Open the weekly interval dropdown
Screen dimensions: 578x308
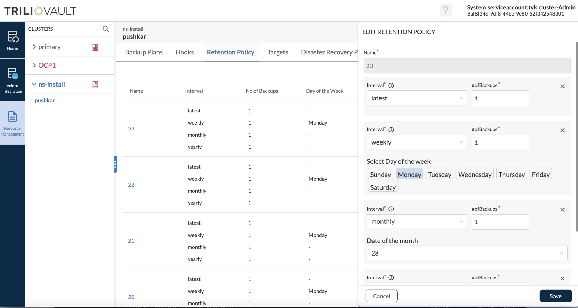click(416, 142)
